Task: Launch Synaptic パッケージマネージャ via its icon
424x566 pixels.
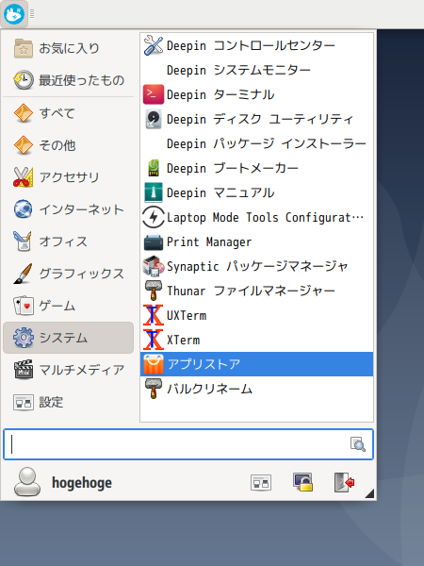Action: coord(154,266)
